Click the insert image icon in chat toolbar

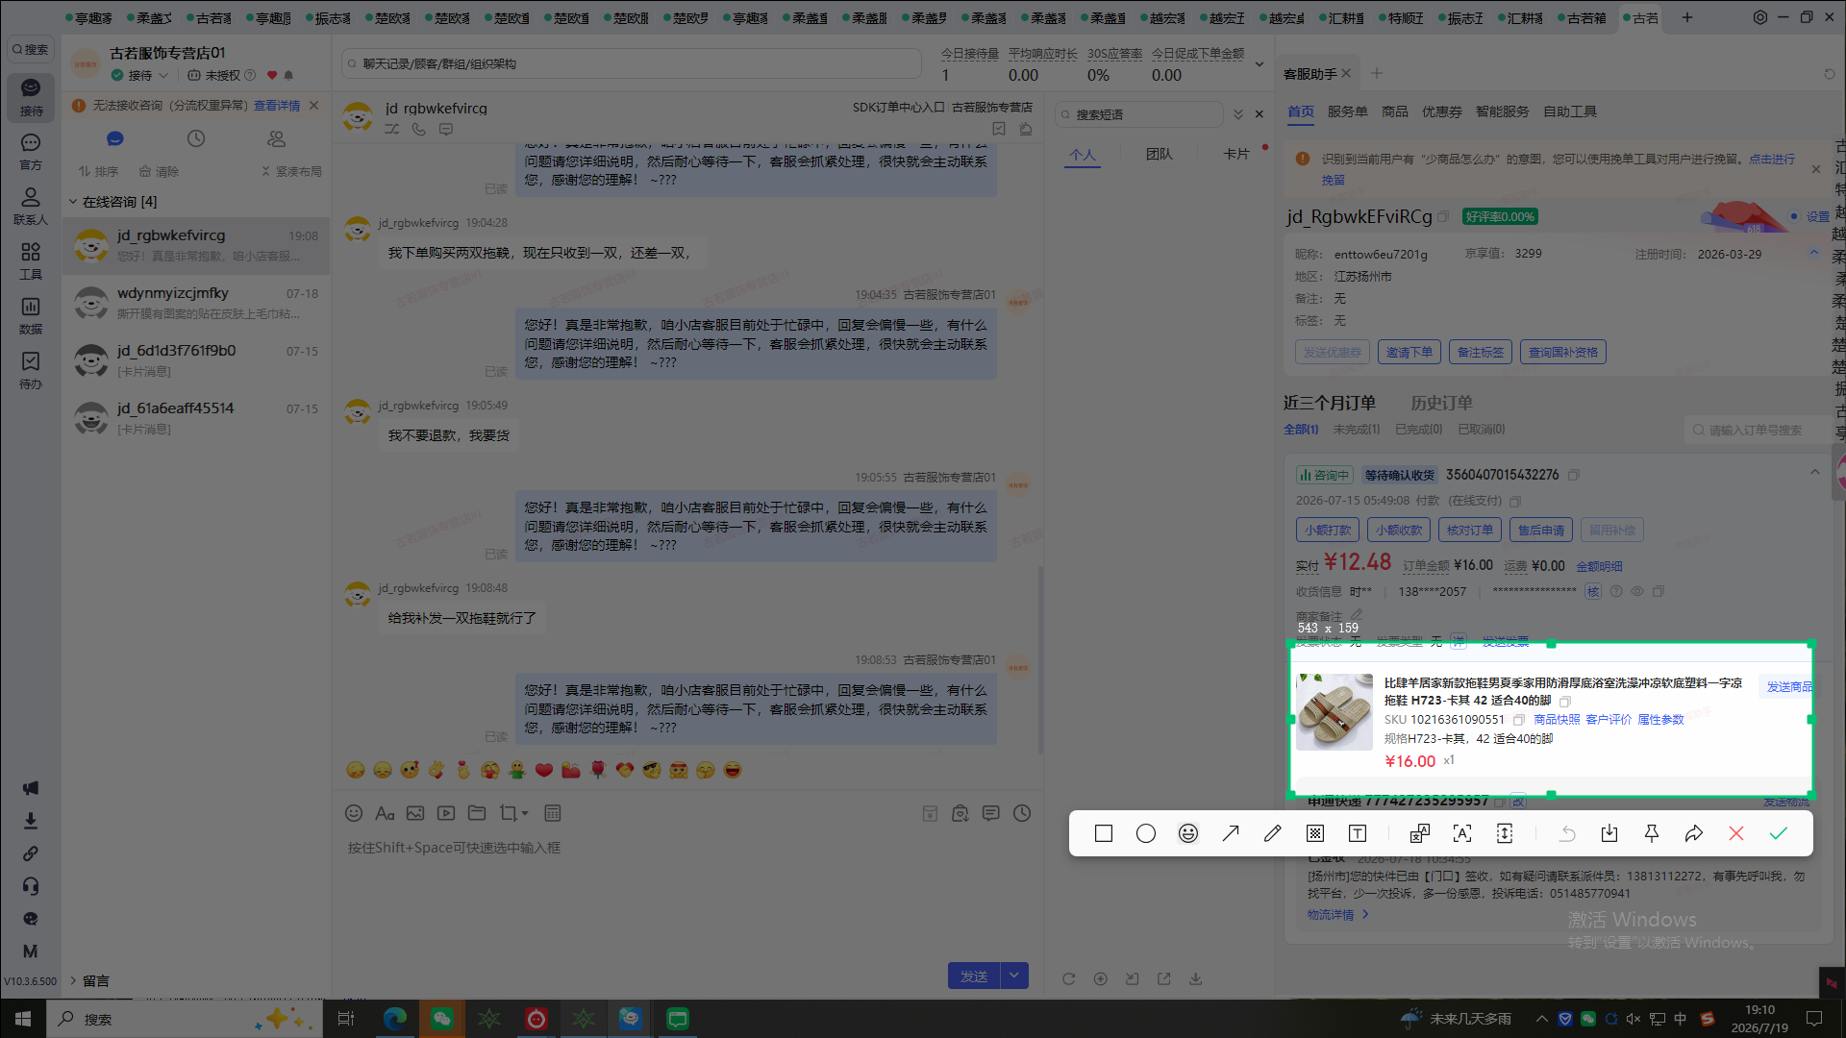tap(415, 813)
